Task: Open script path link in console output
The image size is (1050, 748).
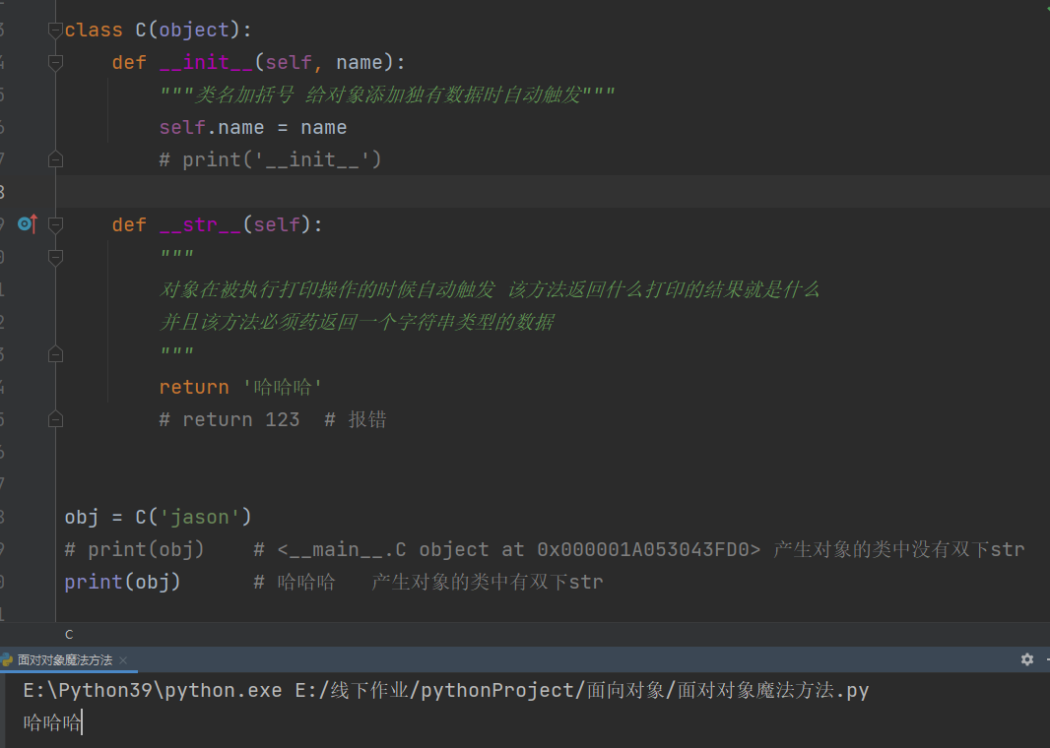Action: pyautogui.click(x=582, y=690)
